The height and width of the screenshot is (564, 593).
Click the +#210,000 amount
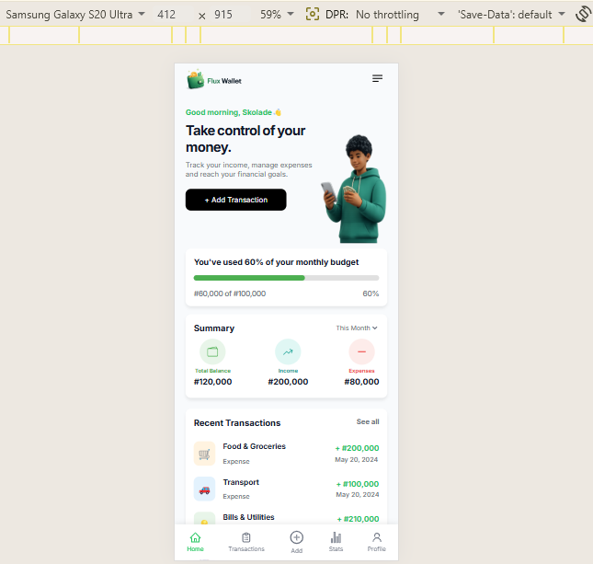[x=358, y=519]
